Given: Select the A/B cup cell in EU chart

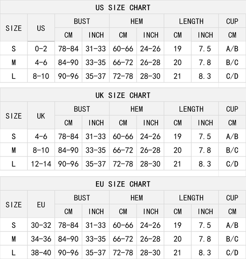Looking at the screenshot, I should coord(232,225).
